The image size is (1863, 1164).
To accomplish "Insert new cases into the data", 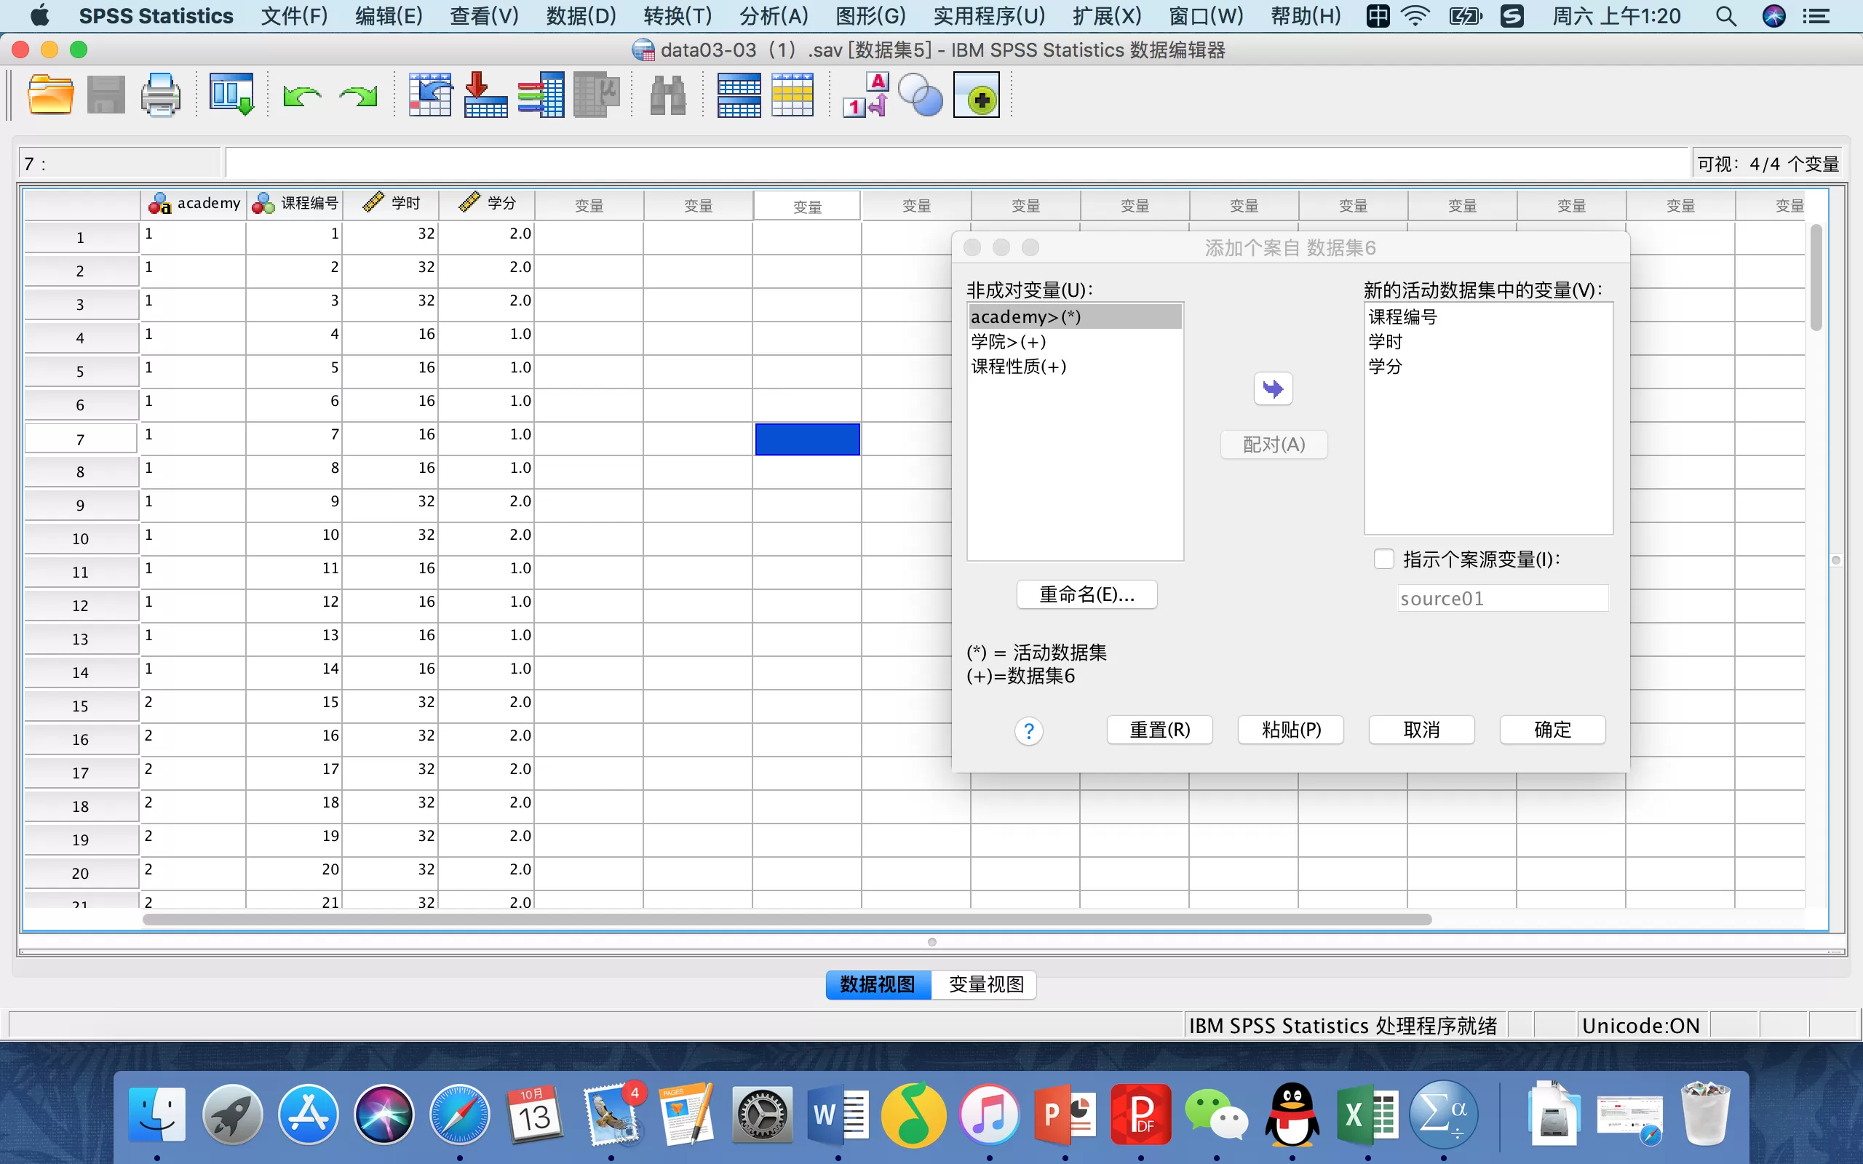I will [x=739, y=94].
